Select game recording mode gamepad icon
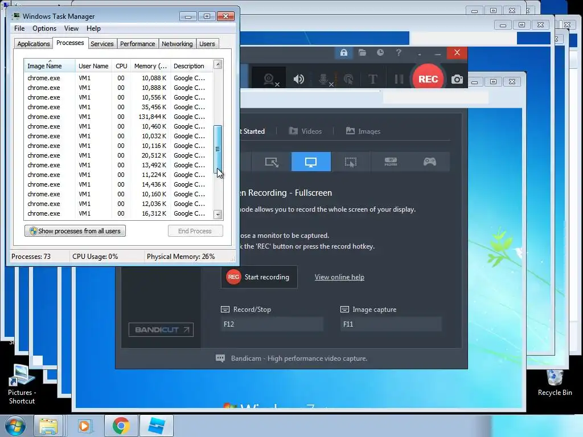Screen dimensions: 583x437 pyautogui.click(x=430, y=162)
